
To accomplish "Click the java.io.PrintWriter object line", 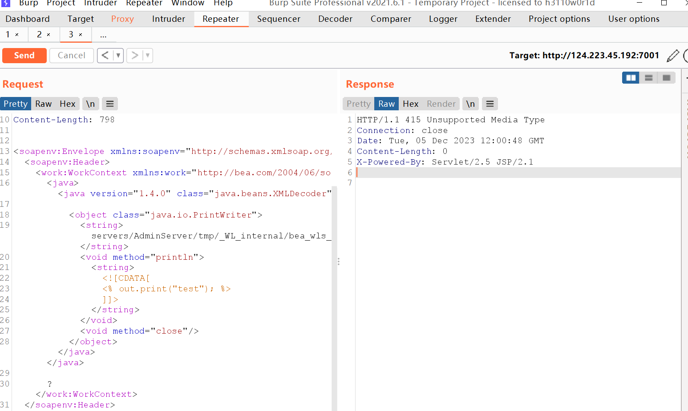I will coord(166,215).
